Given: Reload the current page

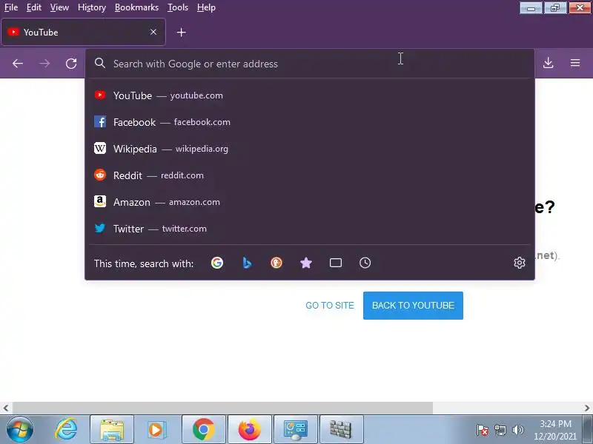Looking at the screenshot, I should 71,64.
